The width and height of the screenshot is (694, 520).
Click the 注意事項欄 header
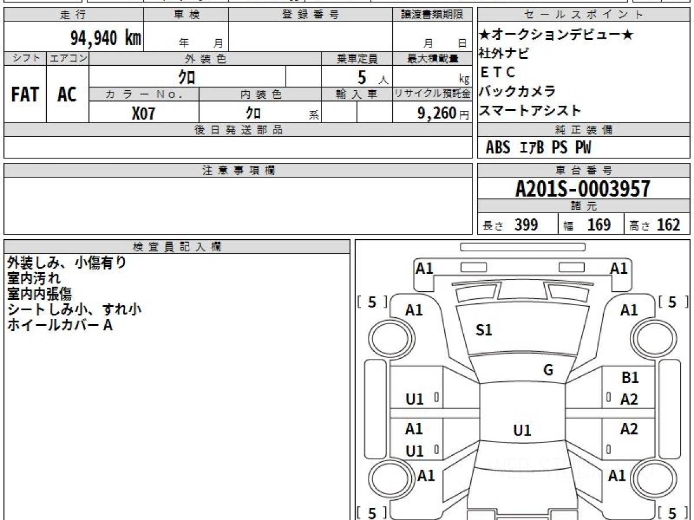238,170
